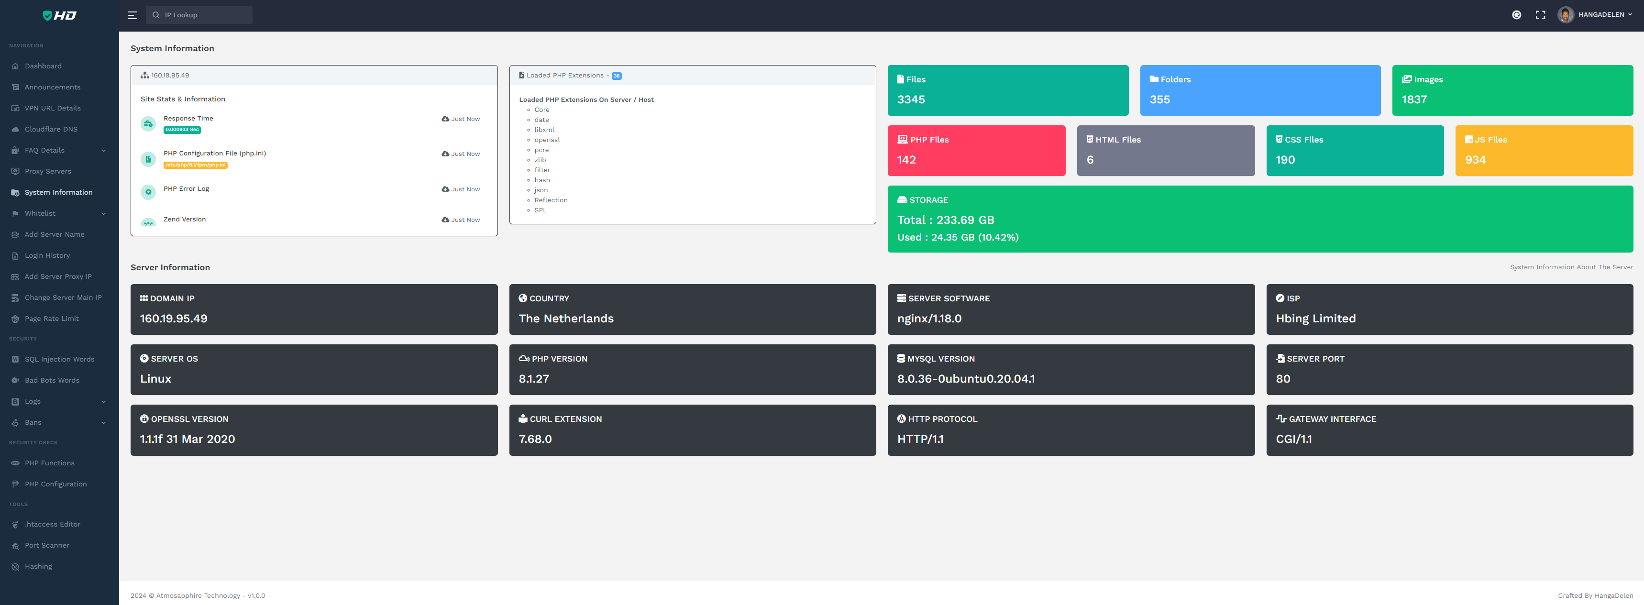
Task: Click the PHP Configuration File icon
Action: coord(148,159)
